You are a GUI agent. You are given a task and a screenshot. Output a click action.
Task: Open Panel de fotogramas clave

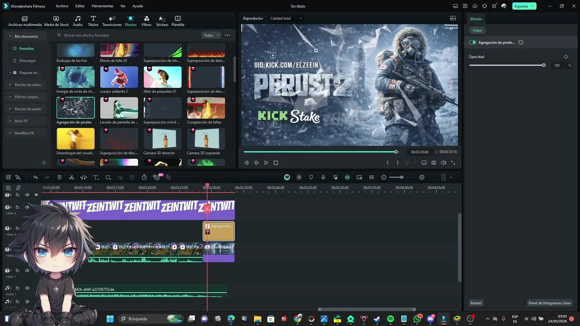click(550, 303)
